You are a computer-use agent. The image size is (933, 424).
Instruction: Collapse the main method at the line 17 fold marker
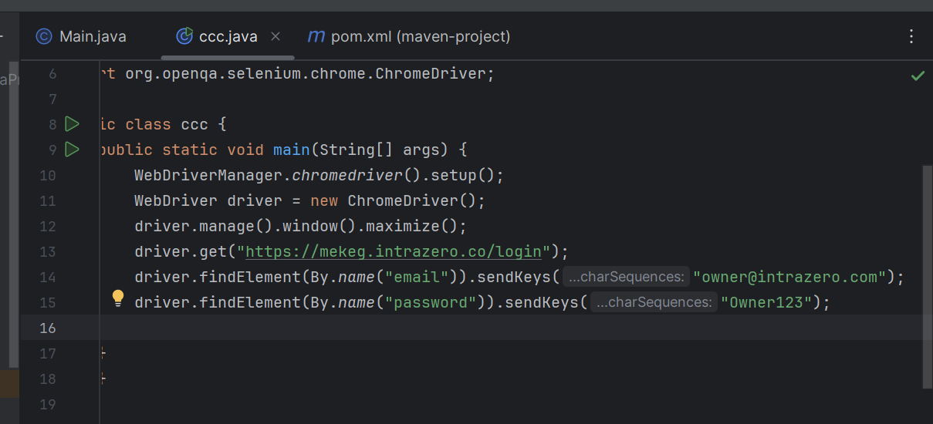[103, 353]
